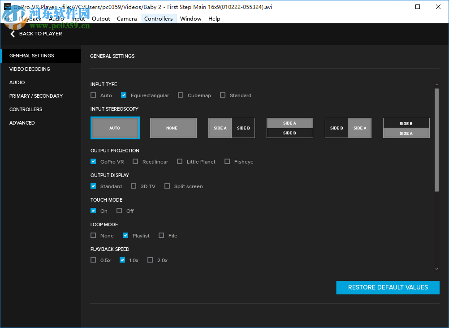Enable Rectilinear output projection

[136, 161]
